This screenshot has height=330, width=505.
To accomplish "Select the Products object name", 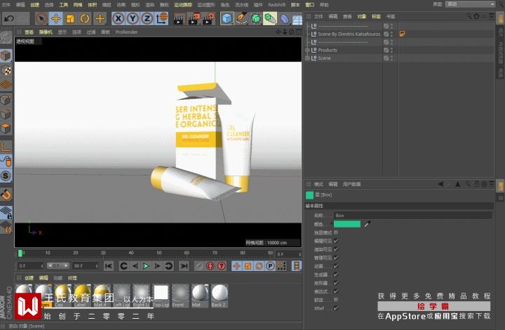I will click(328, 50).
